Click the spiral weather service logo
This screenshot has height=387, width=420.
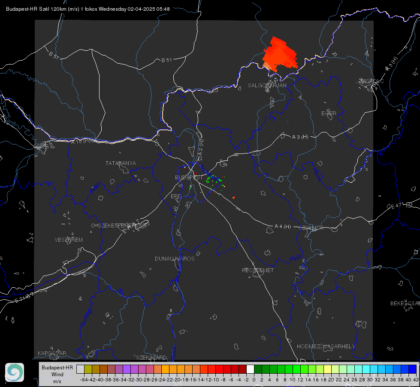click(x=15, y=372)
